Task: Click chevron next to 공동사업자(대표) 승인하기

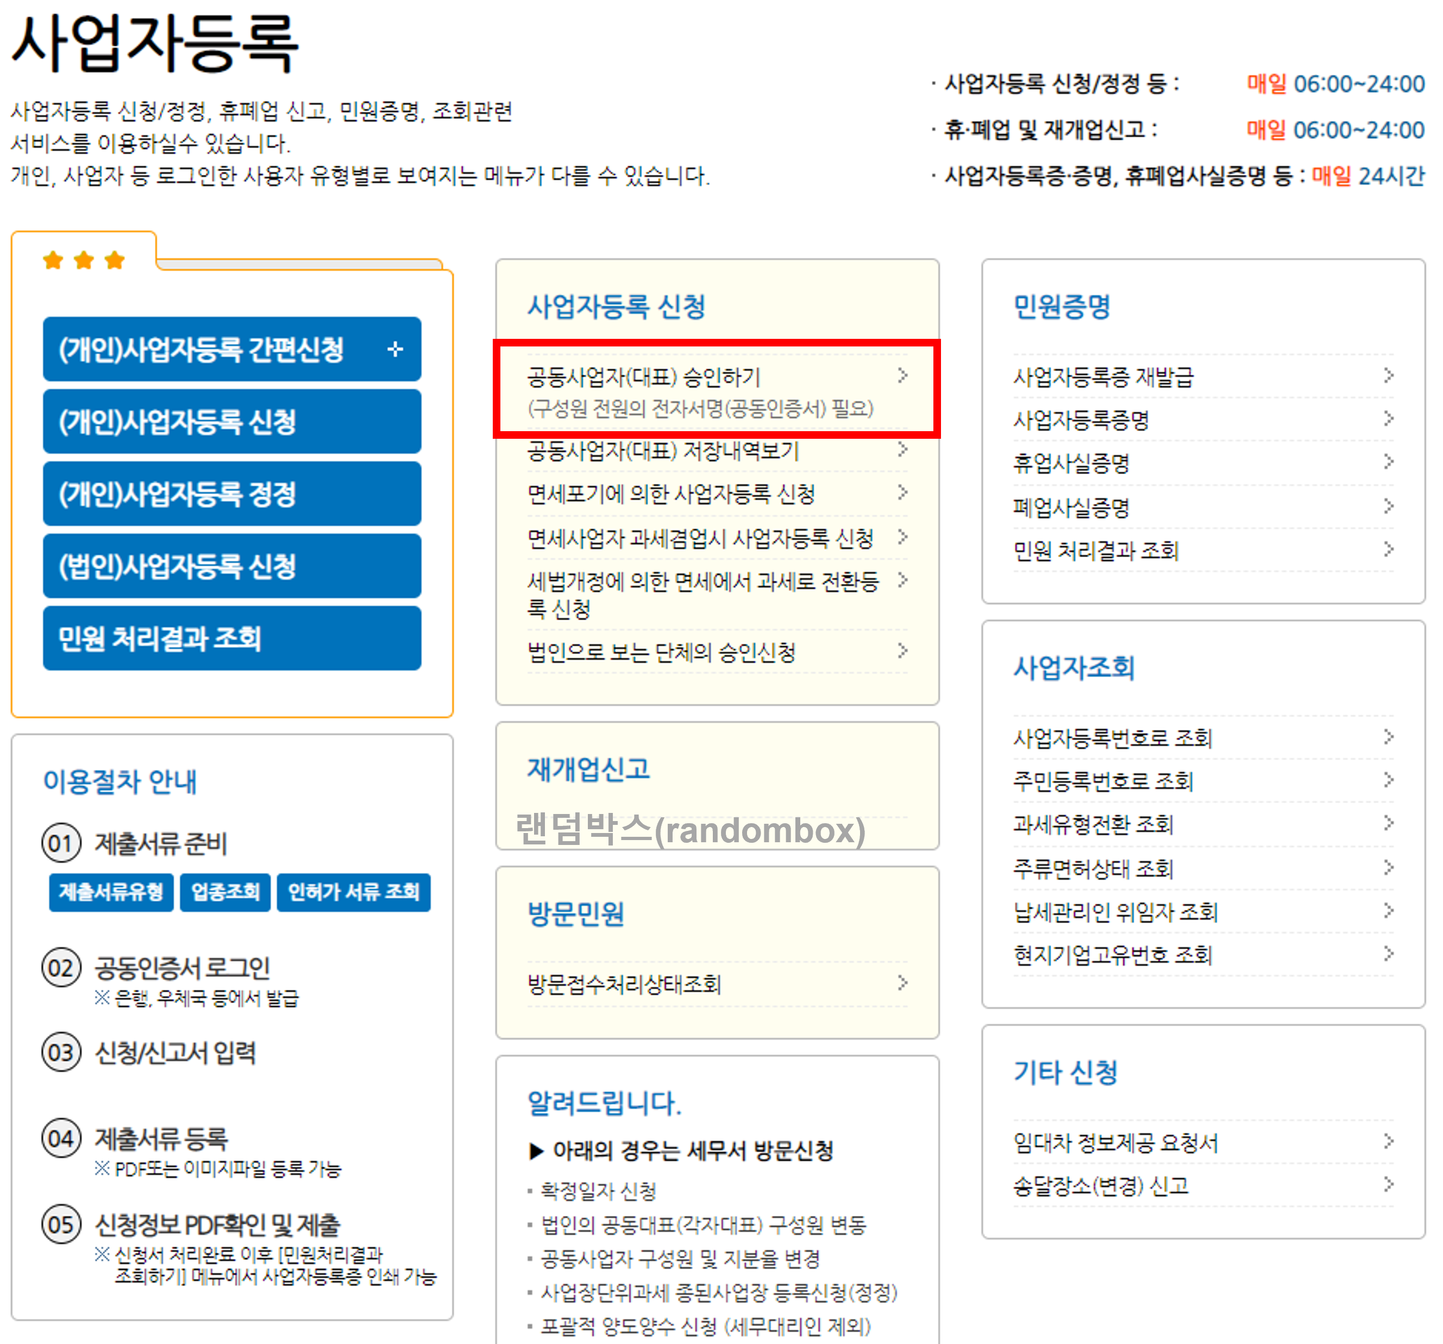Action: pos(905,376)
